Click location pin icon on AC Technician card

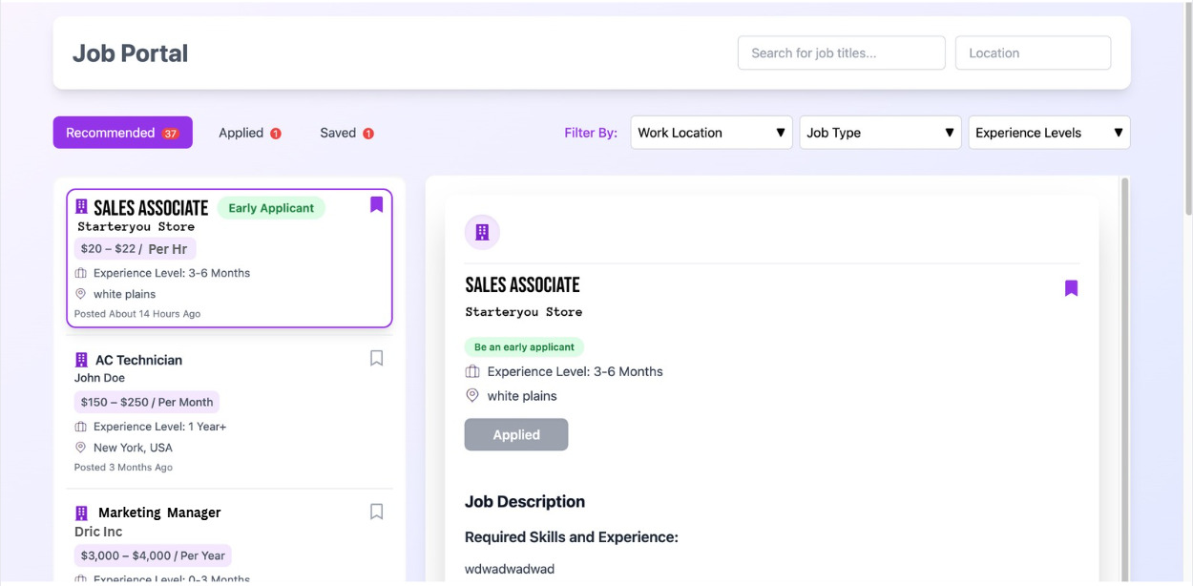pos(81,448)
